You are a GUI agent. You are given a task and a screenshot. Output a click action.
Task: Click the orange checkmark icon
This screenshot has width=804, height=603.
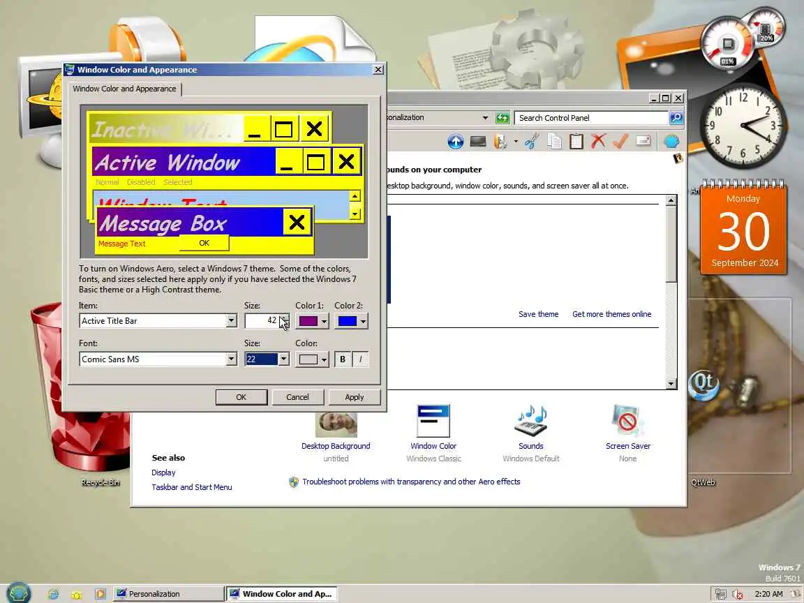coord(620,141)
